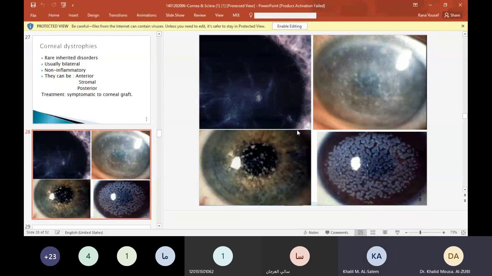Viewport: 492px width, 276px height.
Task: Click the سالي العرجان participant avatar
Action: [x=300, y=256]
